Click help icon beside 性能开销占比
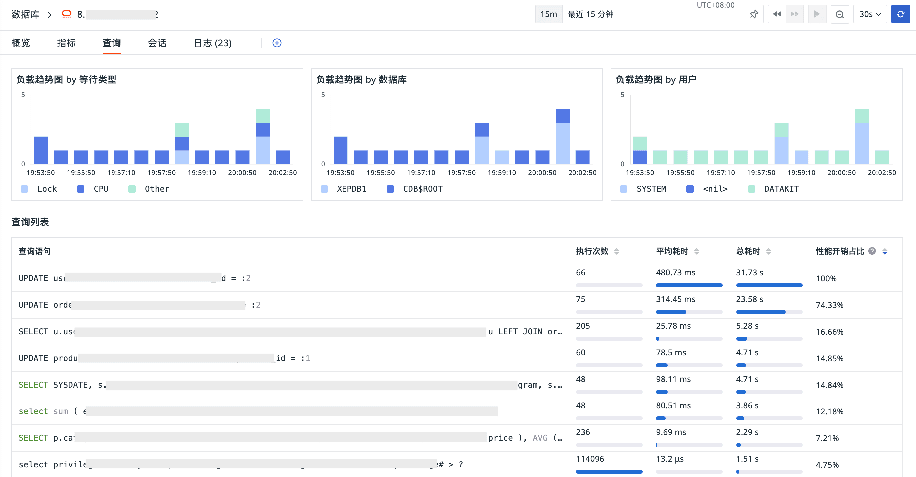916x477 pixels. [872, 251]
